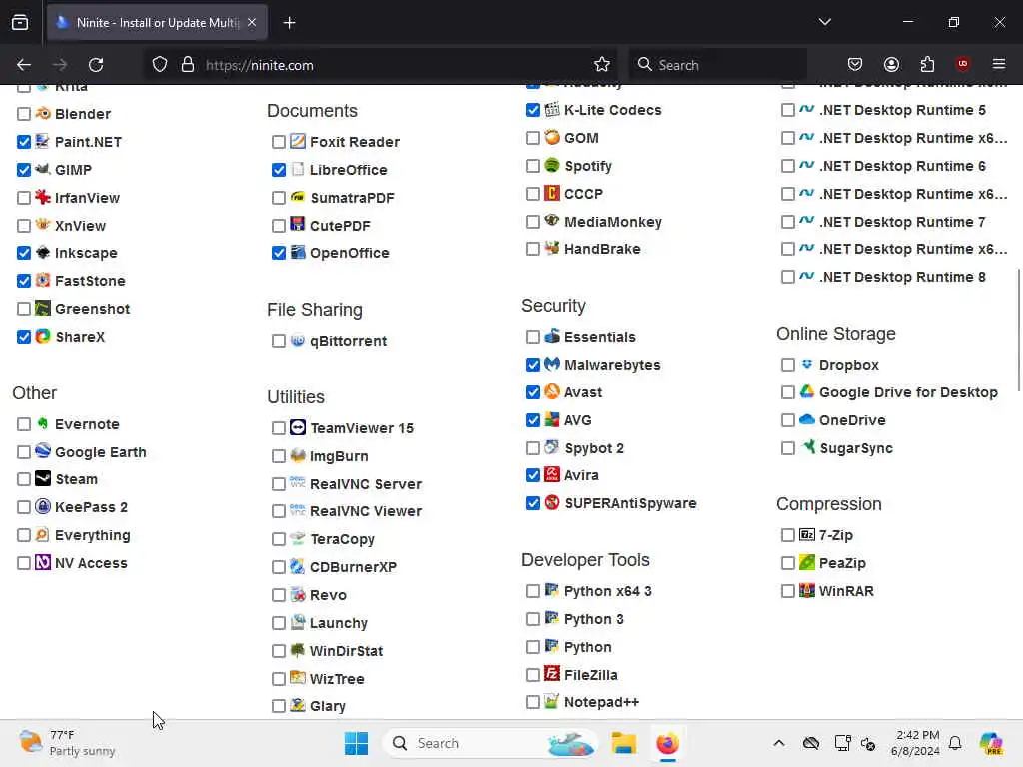The height and width of the screenshot is (767, 1023).
Task: Click the IrfanView red icon
Action: (x=43, y=197)
